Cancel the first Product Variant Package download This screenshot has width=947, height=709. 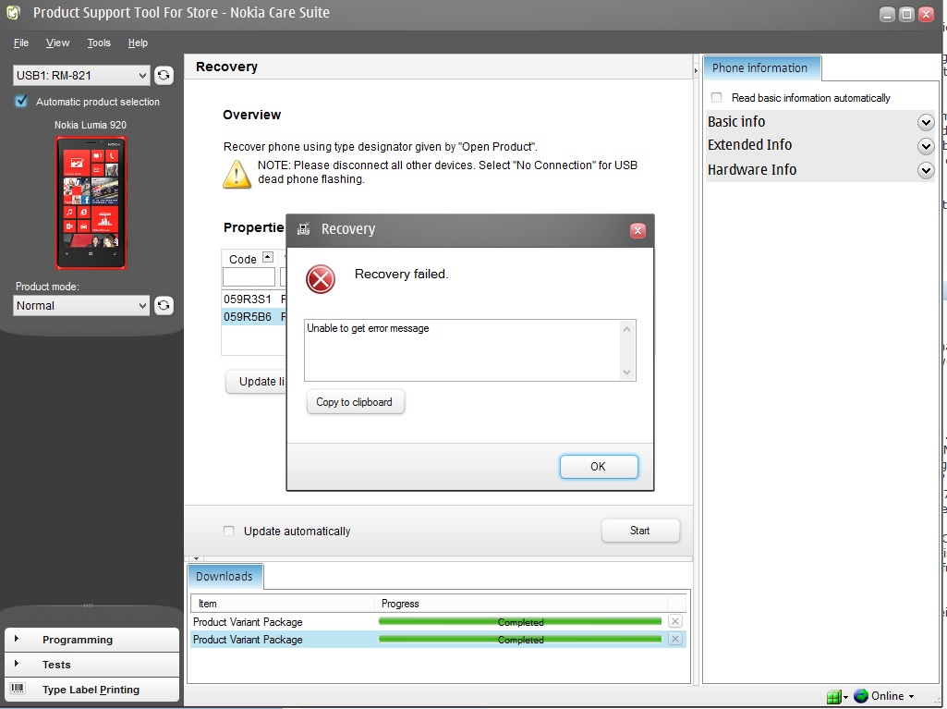pos(675,621)
